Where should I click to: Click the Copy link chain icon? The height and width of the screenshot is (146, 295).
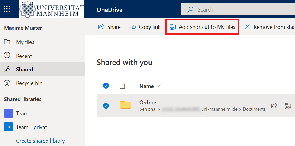[133, 27]
